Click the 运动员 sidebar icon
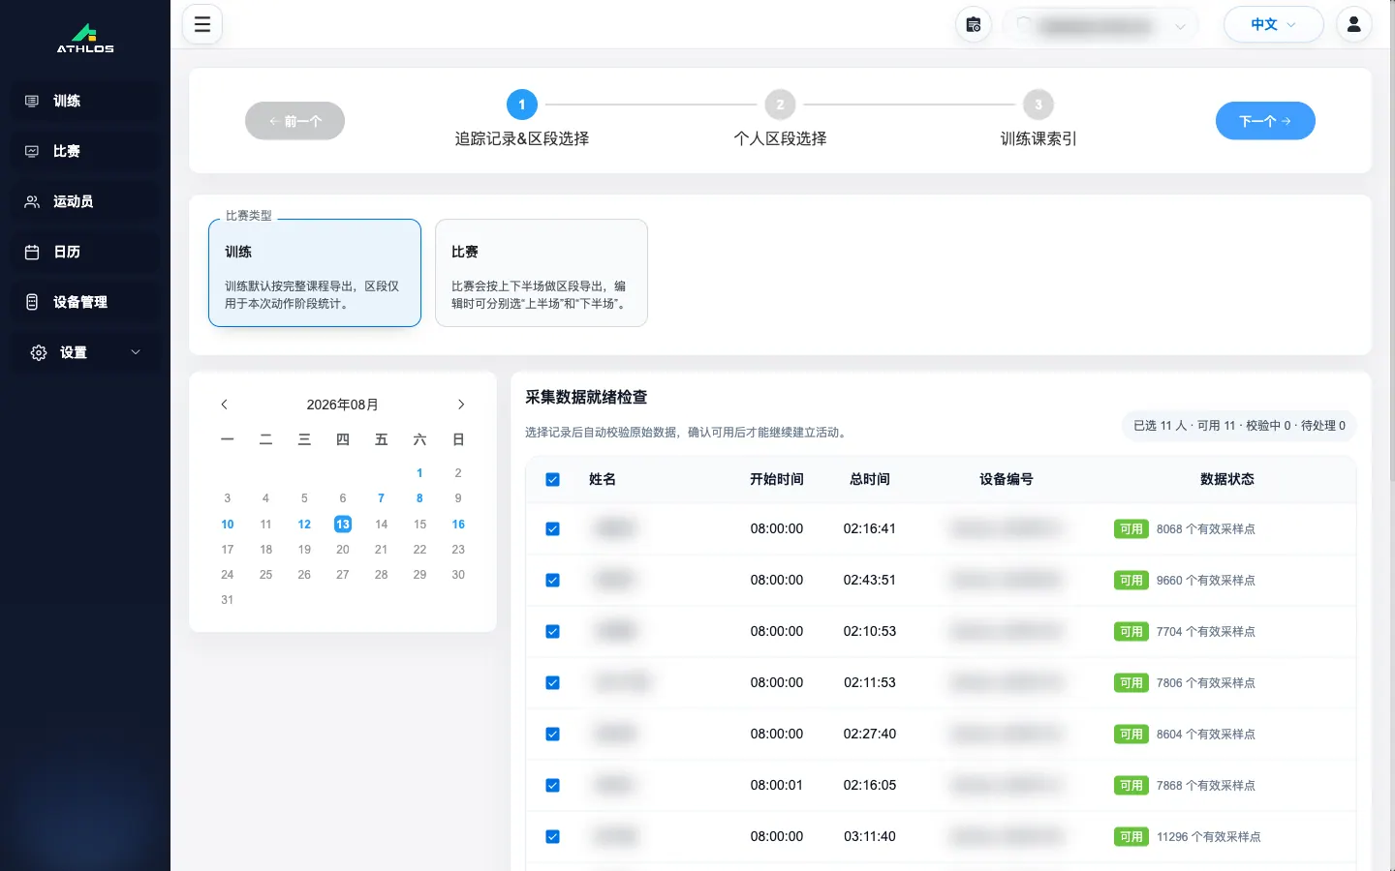The width and height of the screenshot is (1395, 871). coord(32,201)
